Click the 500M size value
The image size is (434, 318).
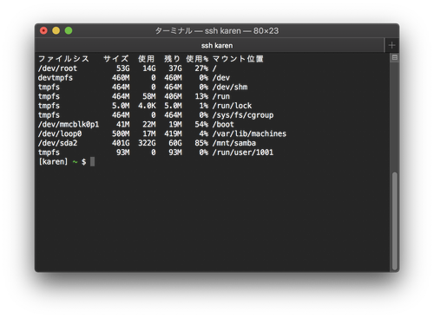[121, 133]
